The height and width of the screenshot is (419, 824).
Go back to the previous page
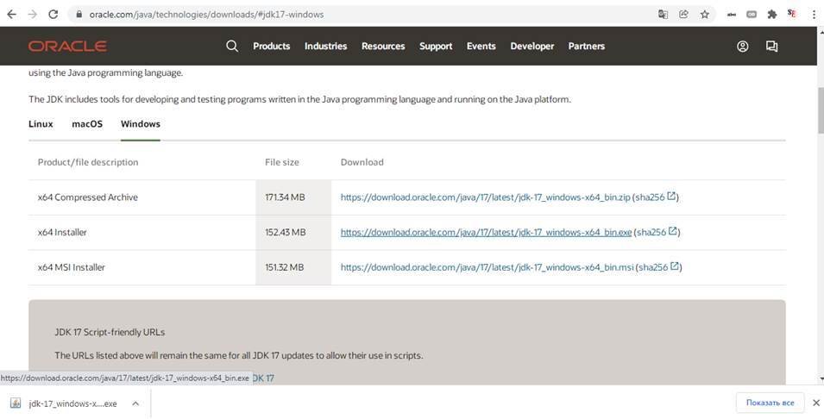[x=11, y=14]
